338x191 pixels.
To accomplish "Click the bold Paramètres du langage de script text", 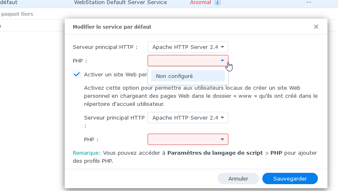I will (215, 153).
